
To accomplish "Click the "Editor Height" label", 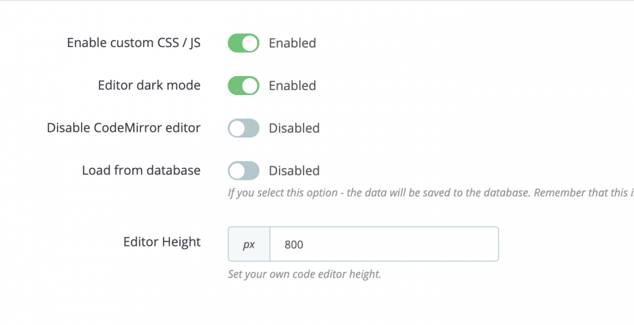I will tap(162, 242).
